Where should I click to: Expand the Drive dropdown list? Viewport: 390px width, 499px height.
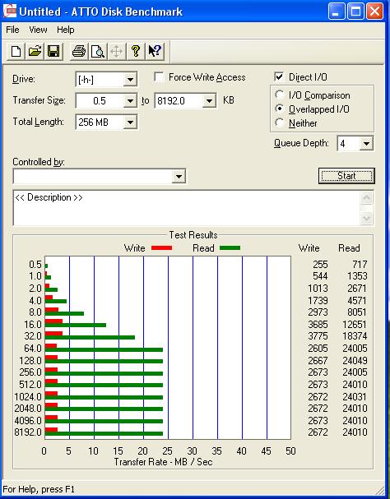pyautogui.click(x=130, y=80)
